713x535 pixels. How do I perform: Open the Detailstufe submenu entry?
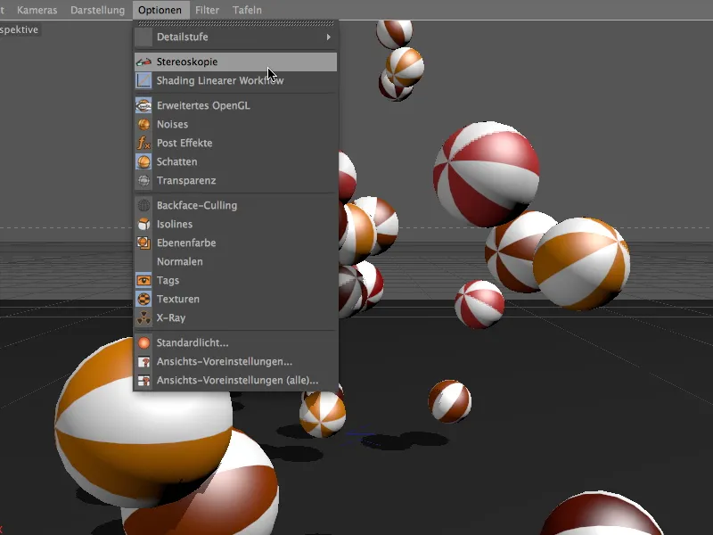pos(235,37)
